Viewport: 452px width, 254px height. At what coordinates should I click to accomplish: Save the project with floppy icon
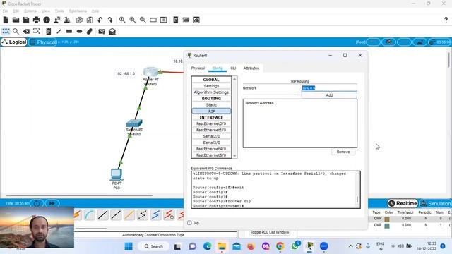[x=26, y=20]
